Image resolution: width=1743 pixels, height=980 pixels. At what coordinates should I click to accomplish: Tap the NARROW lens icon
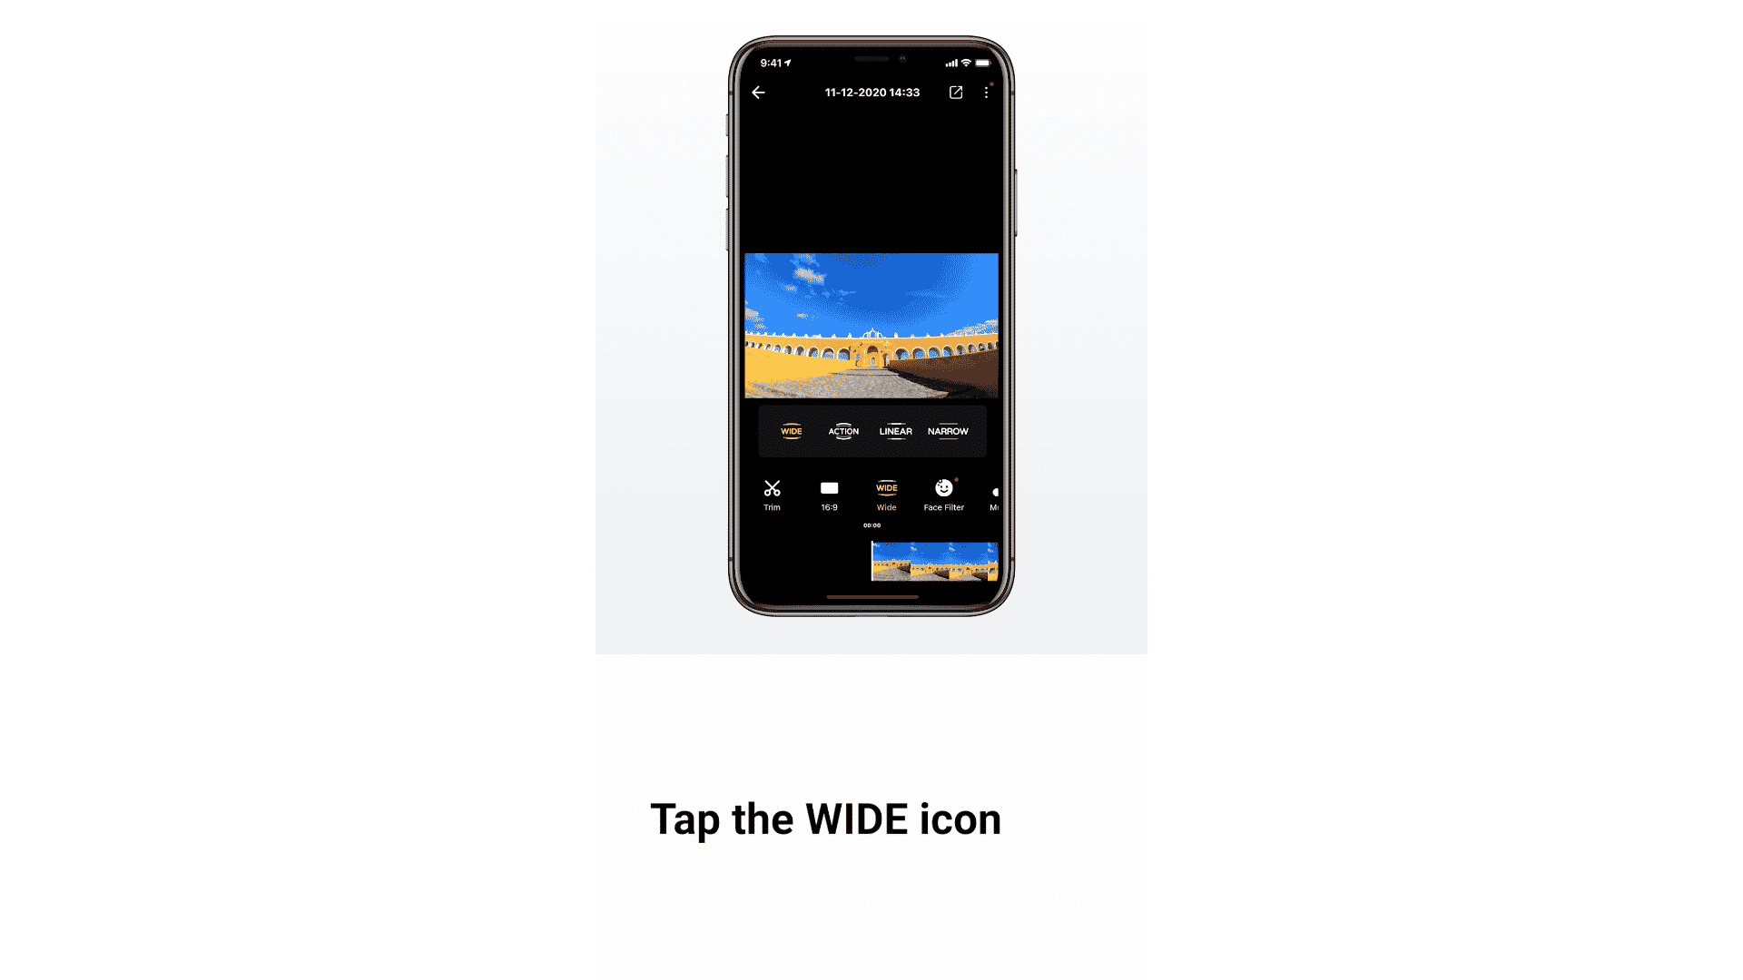click(948, 431)
